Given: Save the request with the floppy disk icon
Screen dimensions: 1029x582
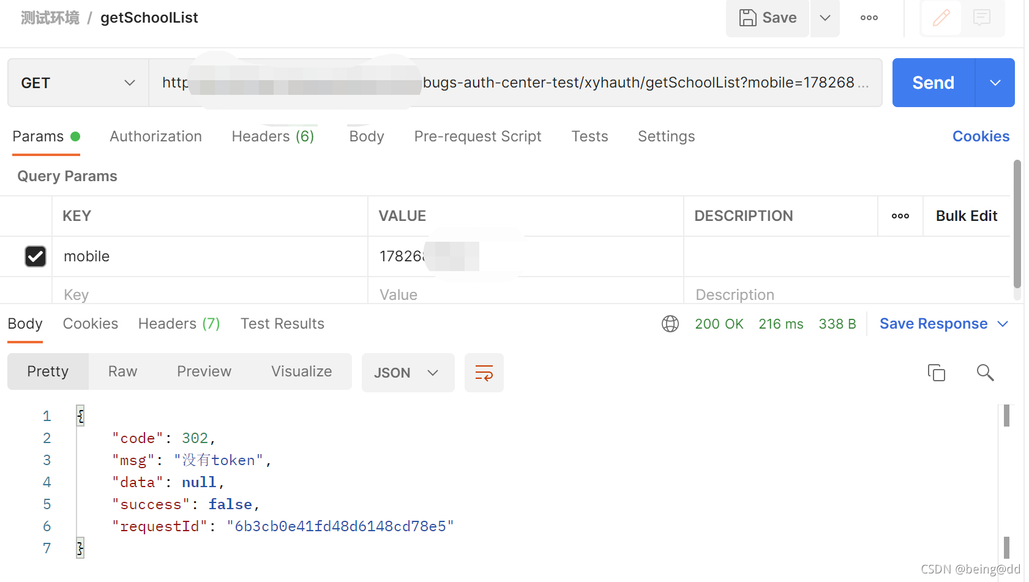Looking at the screenshot, I should [x=767, y=18].
